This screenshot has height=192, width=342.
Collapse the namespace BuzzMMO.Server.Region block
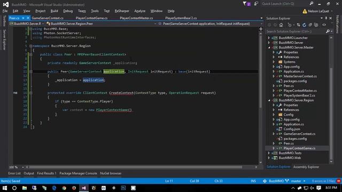31,46
